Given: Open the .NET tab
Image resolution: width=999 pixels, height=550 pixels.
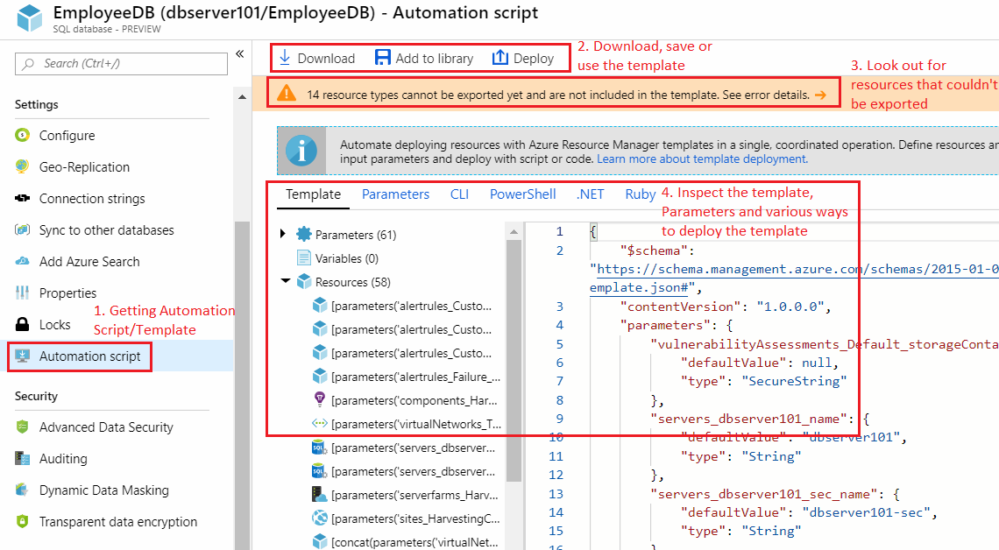Looking at the screenshot, I should (590, 194).
